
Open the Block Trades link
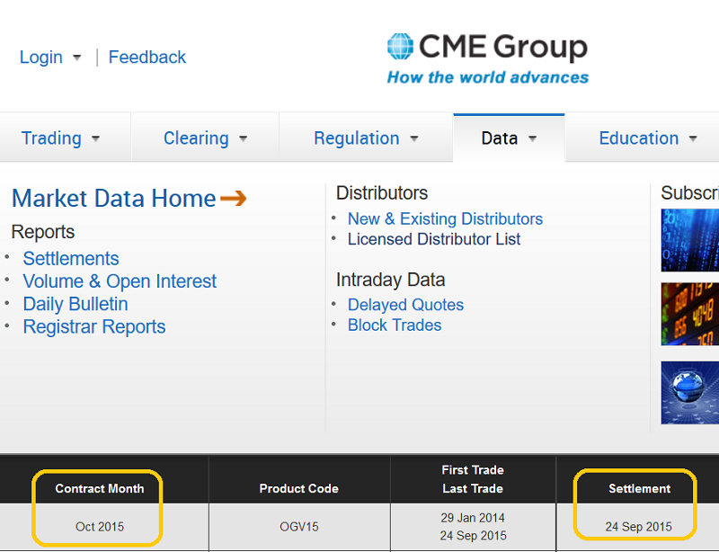(395, 325)
